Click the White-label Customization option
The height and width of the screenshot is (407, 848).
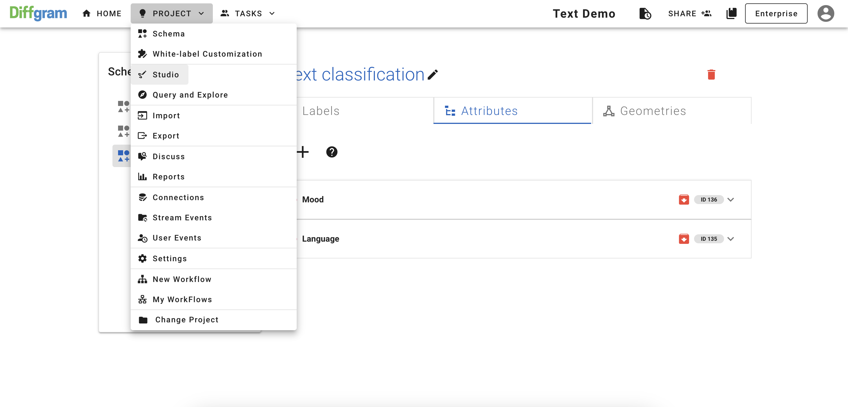[207, 54]
